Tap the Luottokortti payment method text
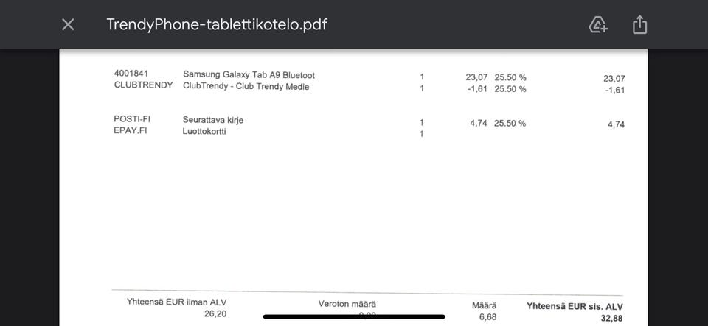Image resolution: width=708 pixels, height=326 pixels. [204, 132]
